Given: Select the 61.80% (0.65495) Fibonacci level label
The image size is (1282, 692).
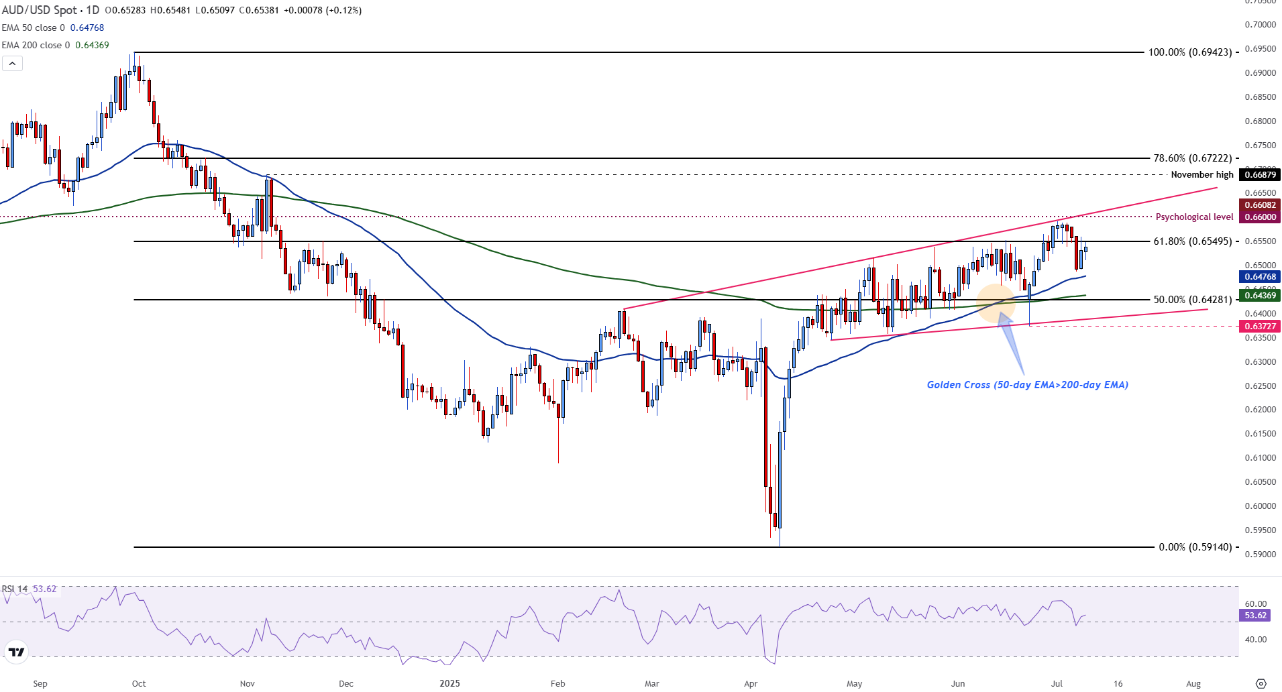Looking at the screenshot, I should (x=1192, y=241).
